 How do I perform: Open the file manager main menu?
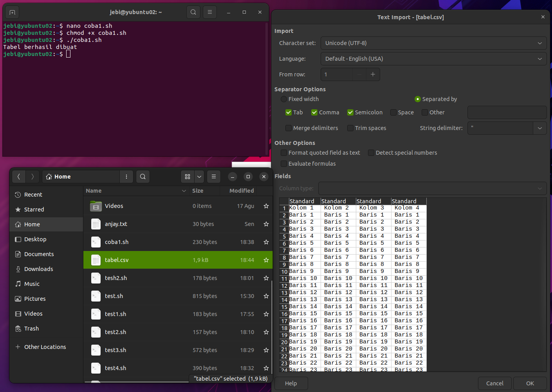[214, 177]
